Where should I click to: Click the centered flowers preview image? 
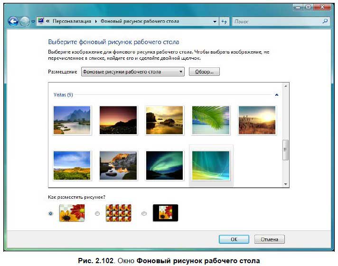click(166, 213)
